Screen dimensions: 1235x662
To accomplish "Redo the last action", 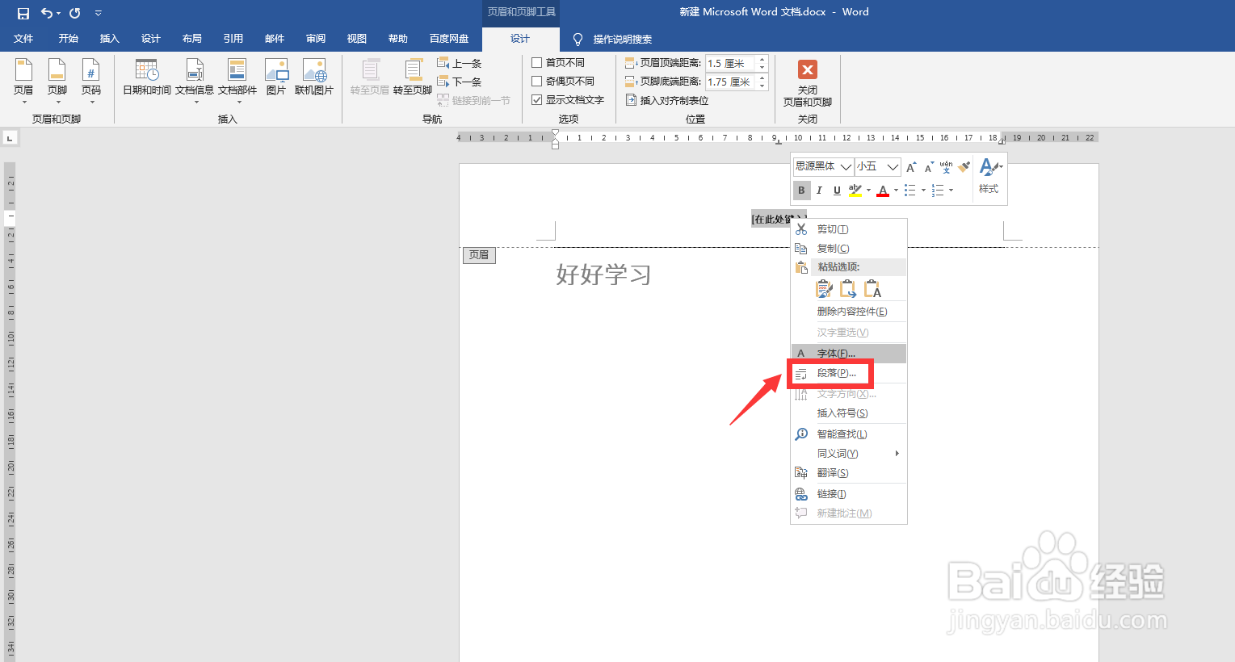I will [x=74, y=13].
